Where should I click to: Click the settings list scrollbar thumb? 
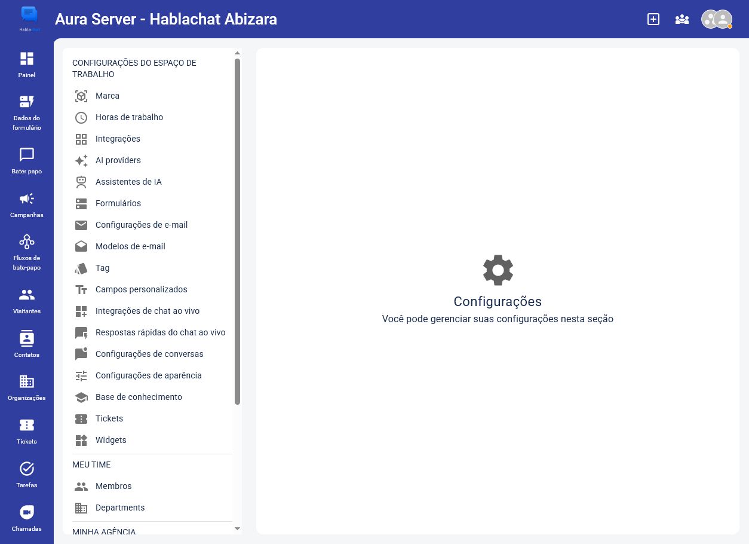237,231
